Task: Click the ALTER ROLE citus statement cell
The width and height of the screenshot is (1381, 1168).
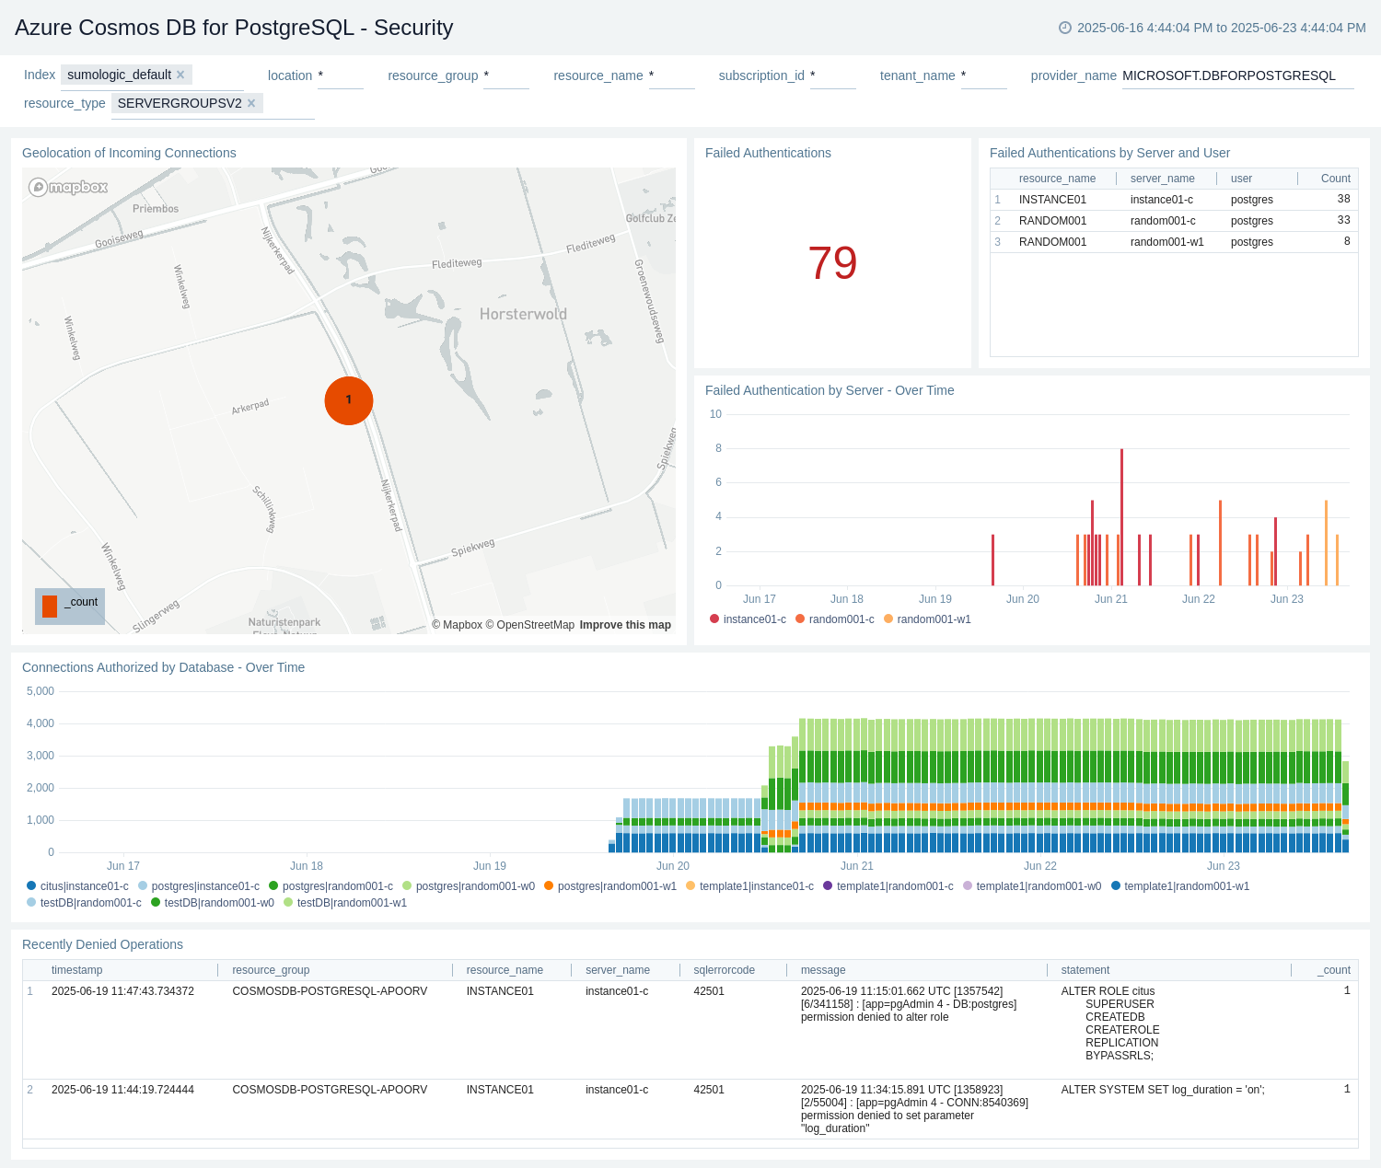Action: 1109,1023
